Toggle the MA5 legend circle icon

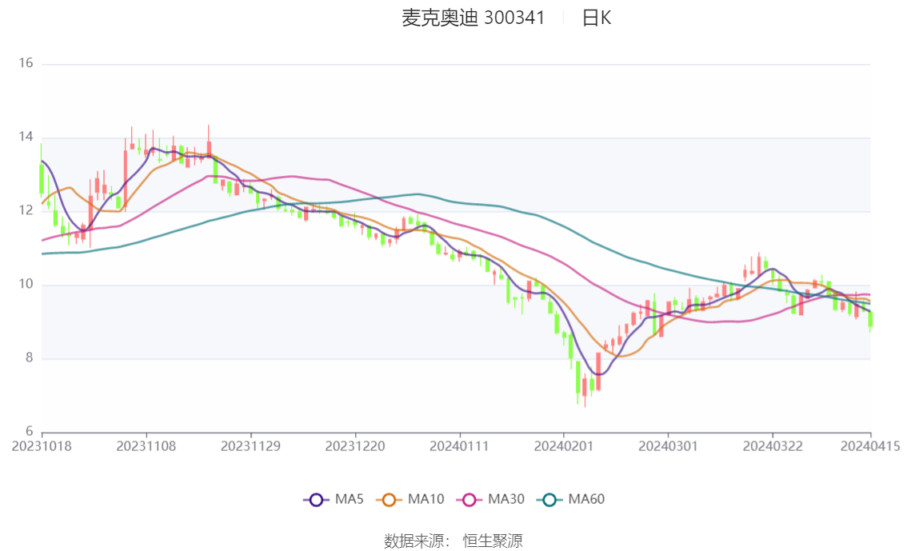coord(316,500)
